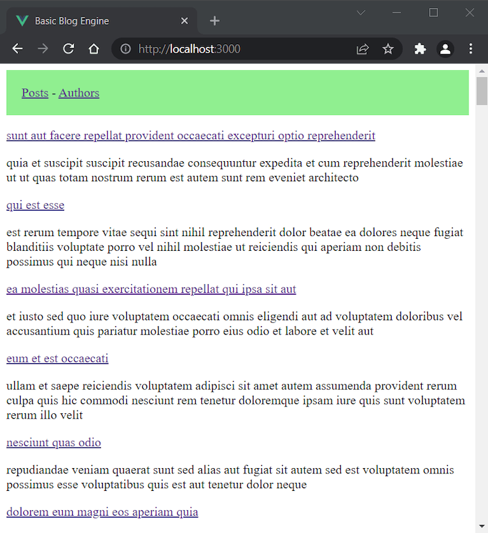Image resolution: width=488 pixels, height=533 pixels.
Task: Navigate to the Posts link
Action: pos(35,93)
